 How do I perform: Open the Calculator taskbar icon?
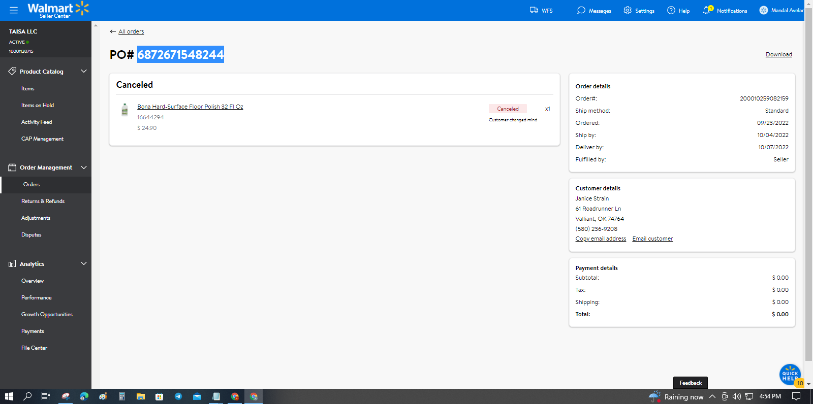pos(122,396)
